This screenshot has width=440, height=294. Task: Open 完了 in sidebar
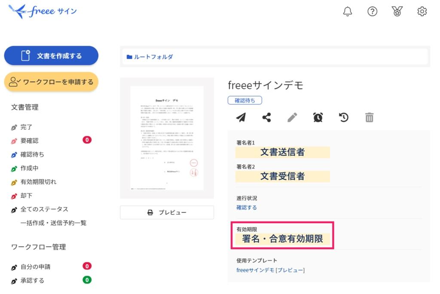[x=26, y=127]
